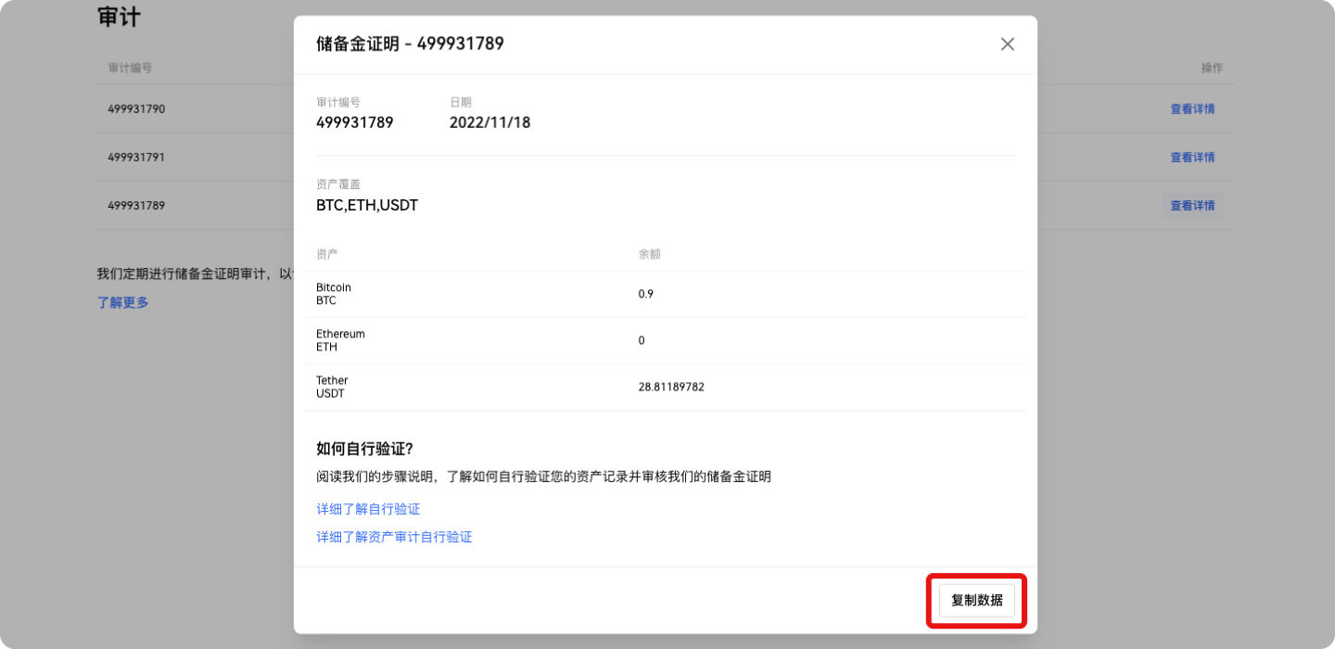
Task: Open the 详细了解自行验证 link
Action: point(368,509)
